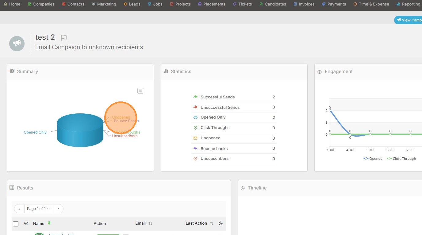
Task: Click the Engagement eye icon
Action: (x=320, y=72)
